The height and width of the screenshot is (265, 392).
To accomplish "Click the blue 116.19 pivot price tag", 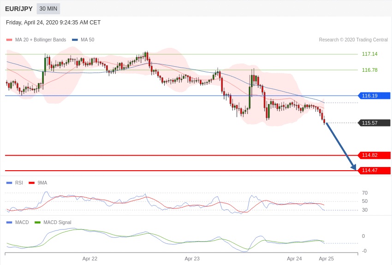I will (374, 96).
